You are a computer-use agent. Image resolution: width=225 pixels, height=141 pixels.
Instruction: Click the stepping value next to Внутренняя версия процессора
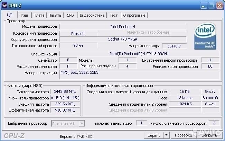(x=210, y=60)
